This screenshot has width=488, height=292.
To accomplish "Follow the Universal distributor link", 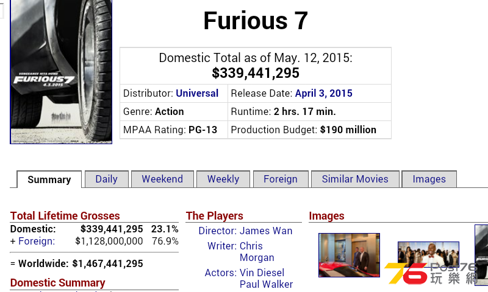I will 197,93.
